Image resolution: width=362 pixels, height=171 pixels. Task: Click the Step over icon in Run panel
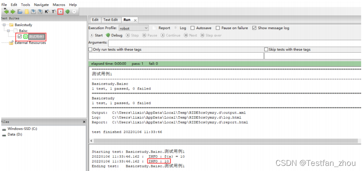(x=202, y=35)
